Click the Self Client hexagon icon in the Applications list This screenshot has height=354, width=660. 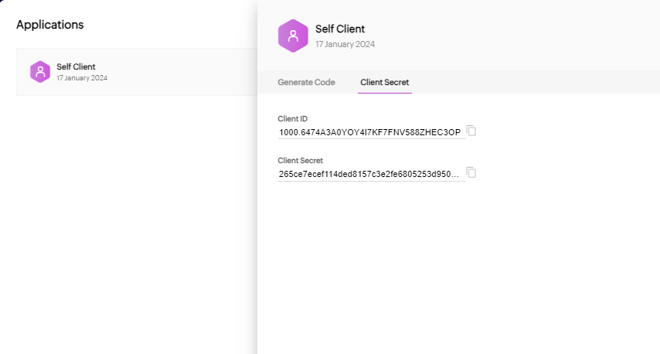coord(39,72)
